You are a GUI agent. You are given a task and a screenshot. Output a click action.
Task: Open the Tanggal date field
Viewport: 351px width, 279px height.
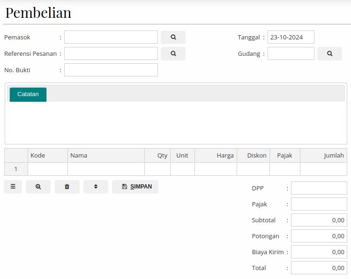coord(291,37)
